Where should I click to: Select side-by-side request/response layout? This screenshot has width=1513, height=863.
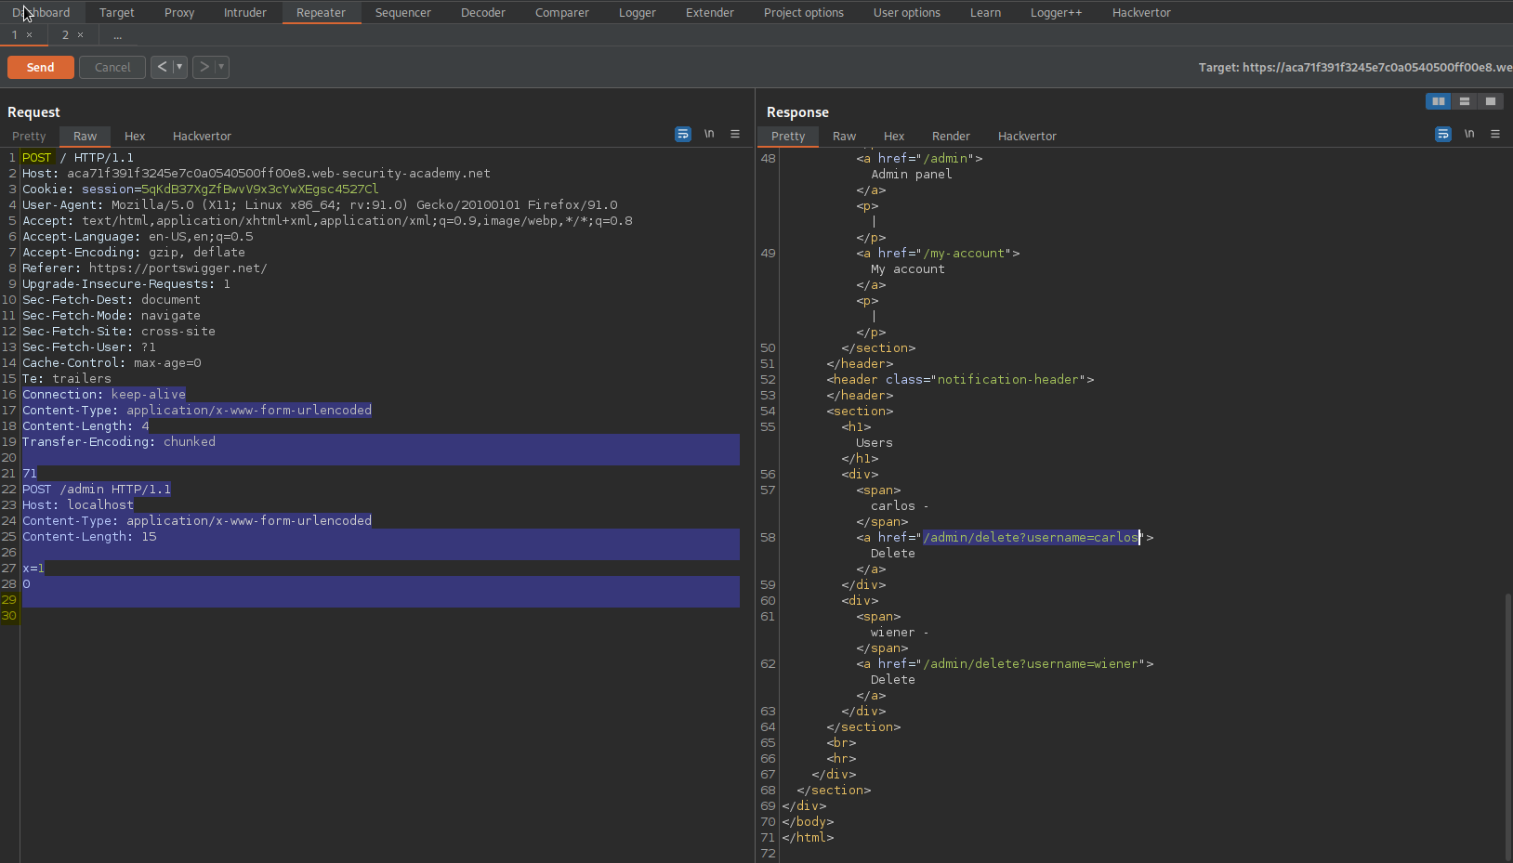[x=1439, y=101]
